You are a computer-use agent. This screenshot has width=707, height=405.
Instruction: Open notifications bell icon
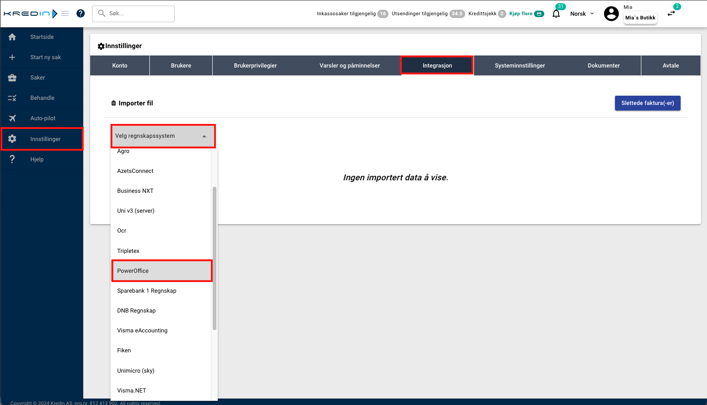(556, 13)
